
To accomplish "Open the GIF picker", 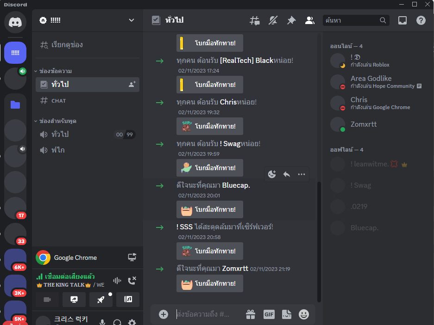I will 269,314.
